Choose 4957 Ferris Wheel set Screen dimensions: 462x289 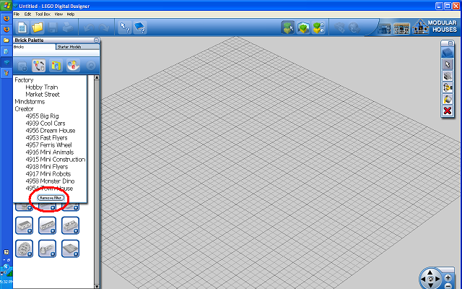tap(48, 145)
